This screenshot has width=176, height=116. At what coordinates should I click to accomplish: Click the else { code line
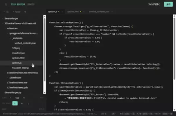pos(63,53)
